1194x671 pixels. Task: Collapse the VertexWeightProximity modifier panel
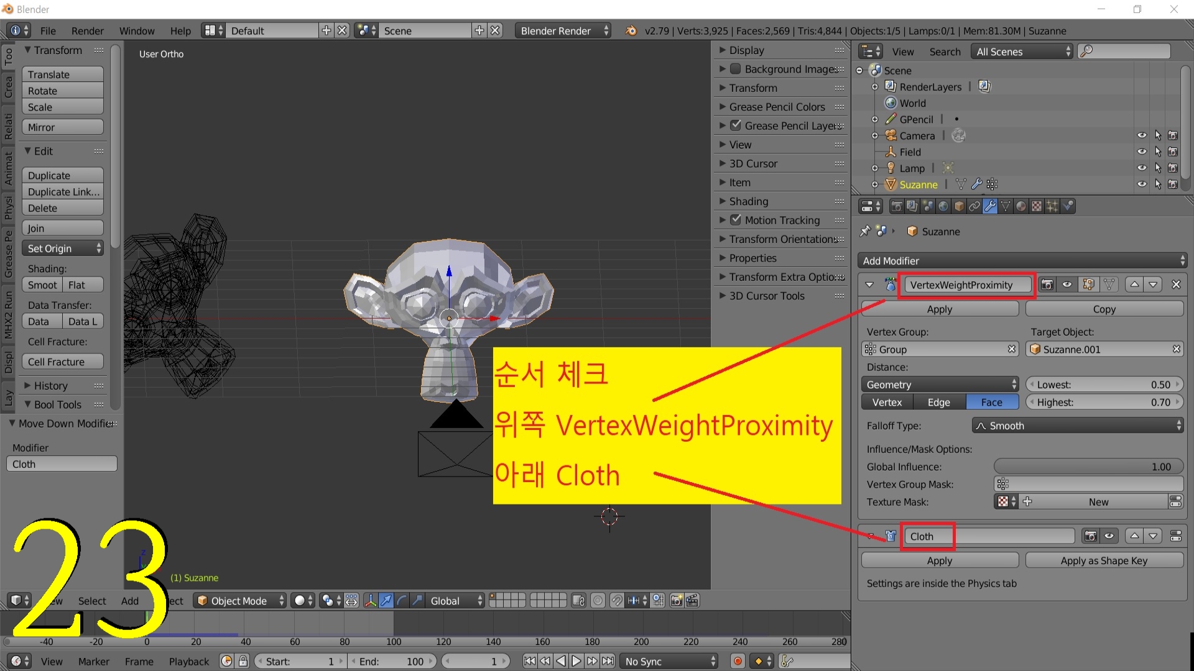click(x=869, y=285)
